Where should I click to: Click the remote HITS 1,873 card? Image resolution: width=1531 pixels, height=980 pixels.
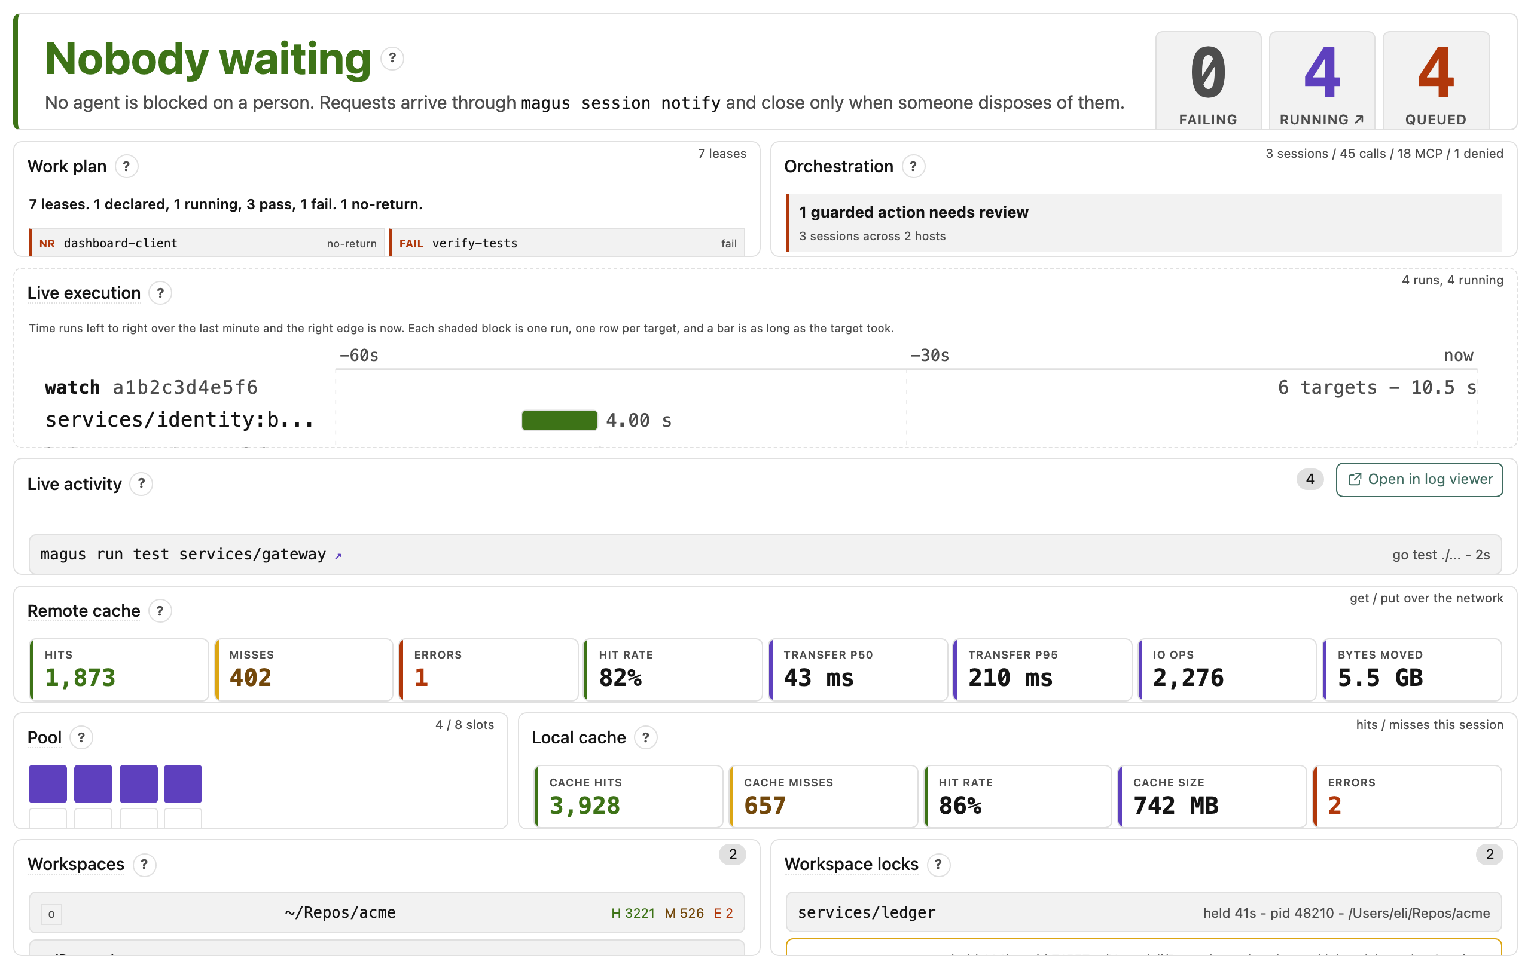(x=119, y=670)
